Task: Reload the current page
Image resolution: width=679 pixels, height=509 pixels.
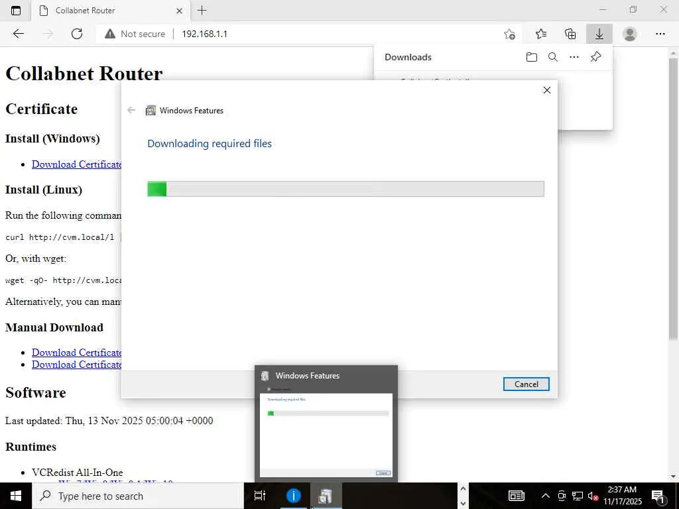Action: pos(77,34)
